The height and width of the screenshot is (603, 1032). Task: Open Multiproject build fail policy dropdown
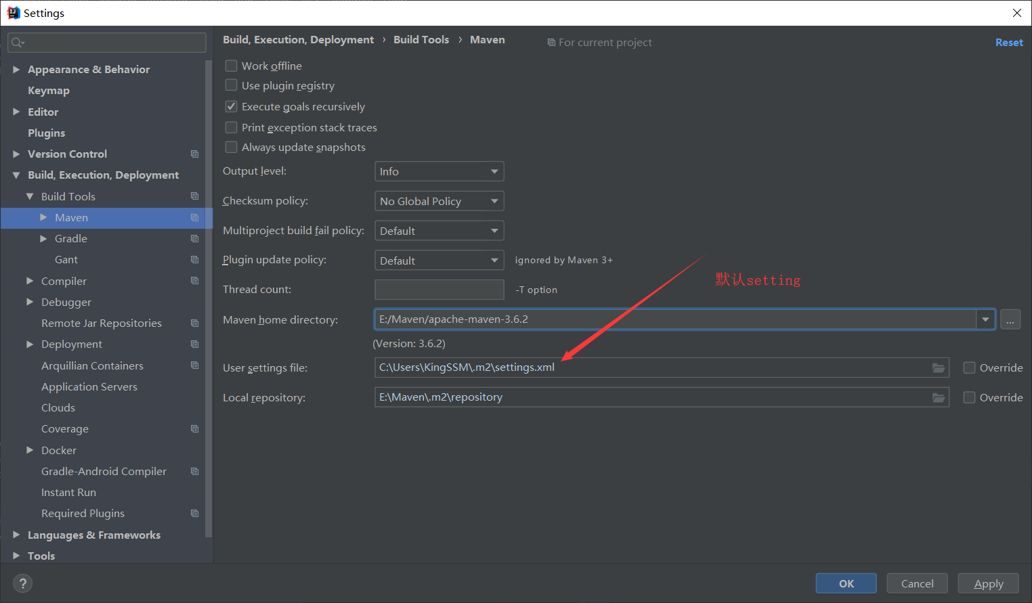(x=439, y=231)
